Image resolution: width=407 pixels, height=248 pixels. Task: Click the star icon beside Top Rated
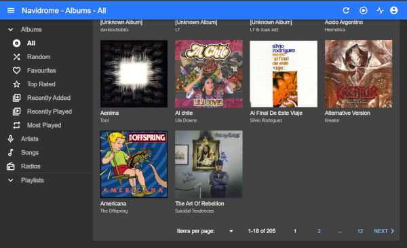[x=16, y=84]
